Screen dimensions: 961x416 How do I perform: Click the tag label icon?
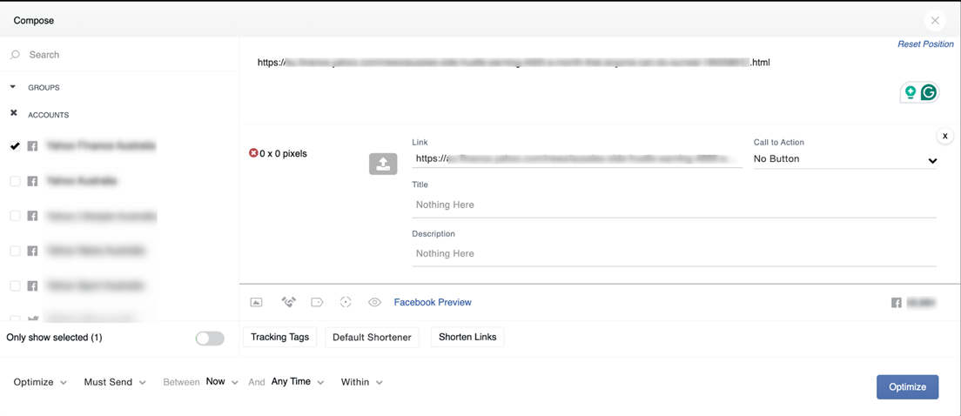tap(317, 302)
